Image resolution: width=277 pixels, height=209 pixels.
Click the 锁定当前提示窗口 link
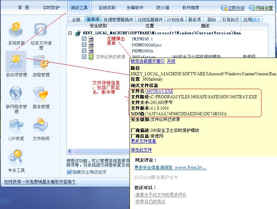[x=148, y=61]
